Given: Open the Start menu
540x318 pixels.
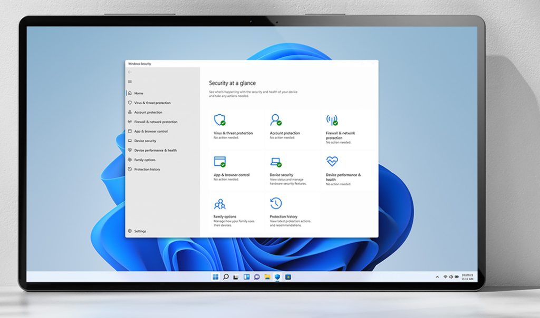Looking at the screenshot, I should tap(216, 276).
